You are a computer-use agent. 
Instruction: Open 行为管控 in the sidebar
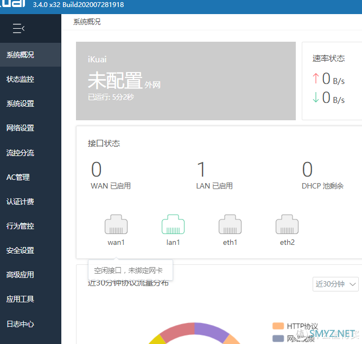pyautogui.click(x=30, y=226)
